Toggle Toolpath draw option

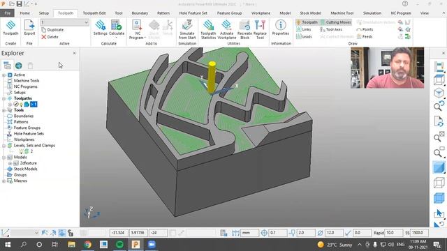point(307,22)
